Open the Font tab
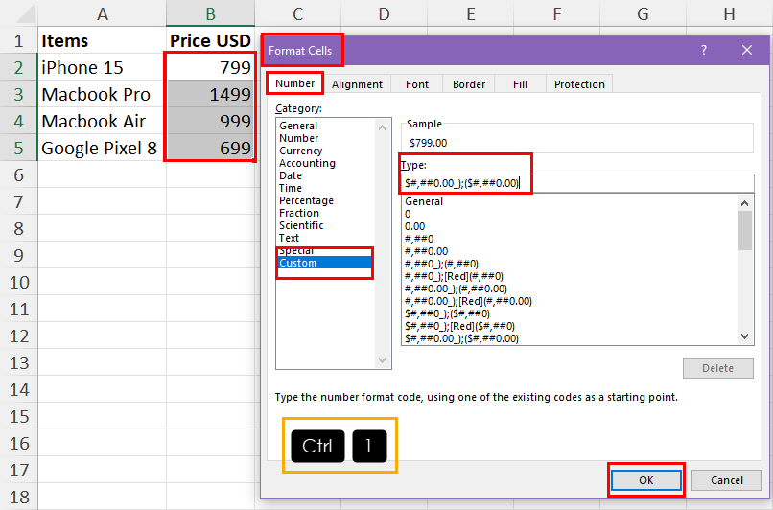773x510 pixels. coord(417,84)
